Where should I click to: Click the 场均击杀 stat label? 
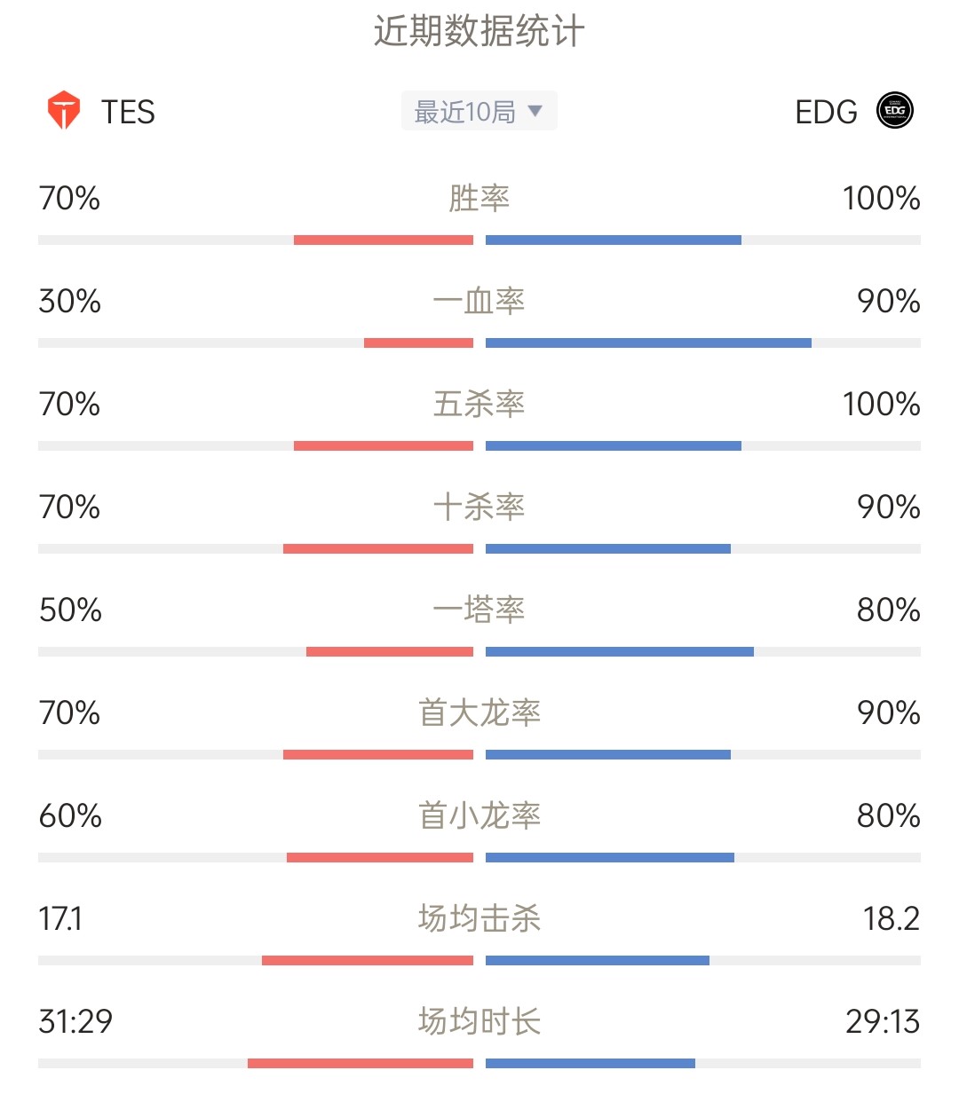click(x=479, y=918)
